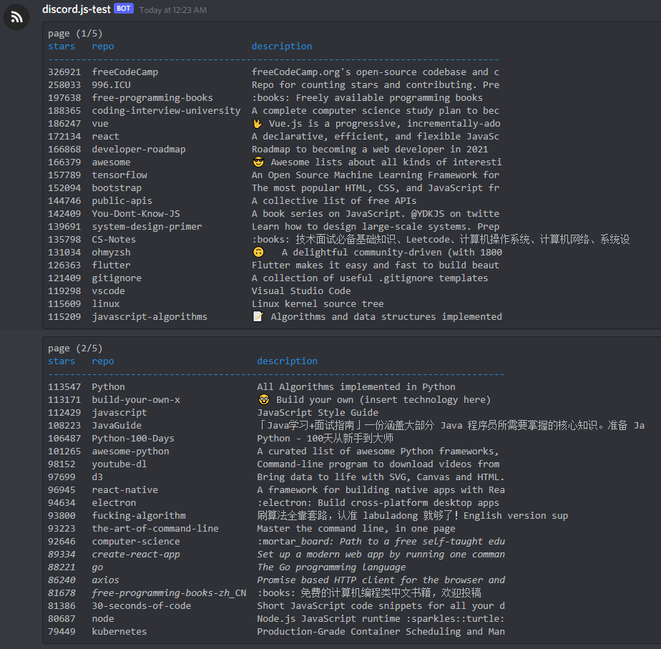This screenshot has width=661, height=649.
Task: Click star count 113547 in the Python row
Action: [64, 387]
